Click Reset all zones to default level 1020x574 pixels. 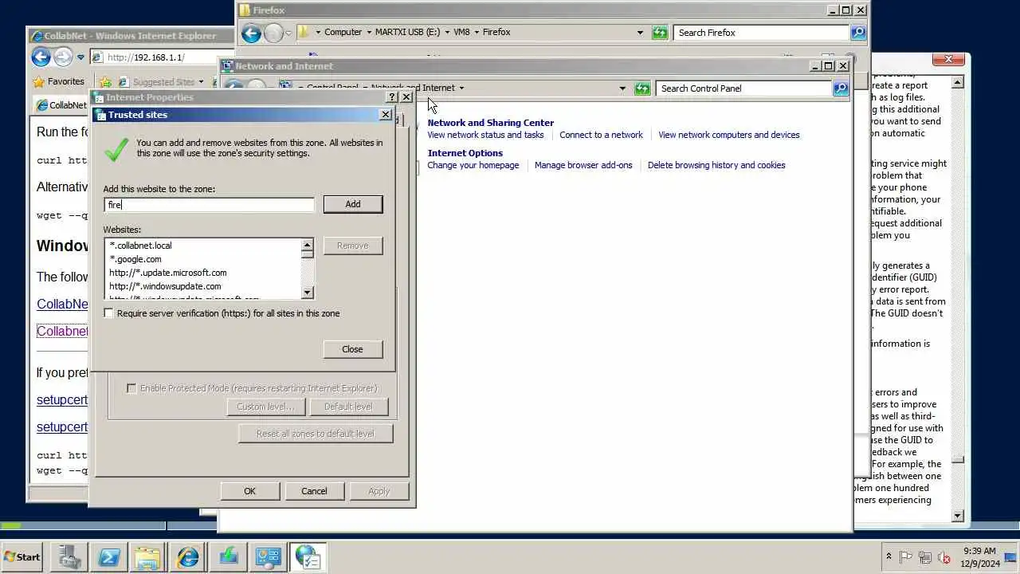pyautogui.click(x=316, y=434)
